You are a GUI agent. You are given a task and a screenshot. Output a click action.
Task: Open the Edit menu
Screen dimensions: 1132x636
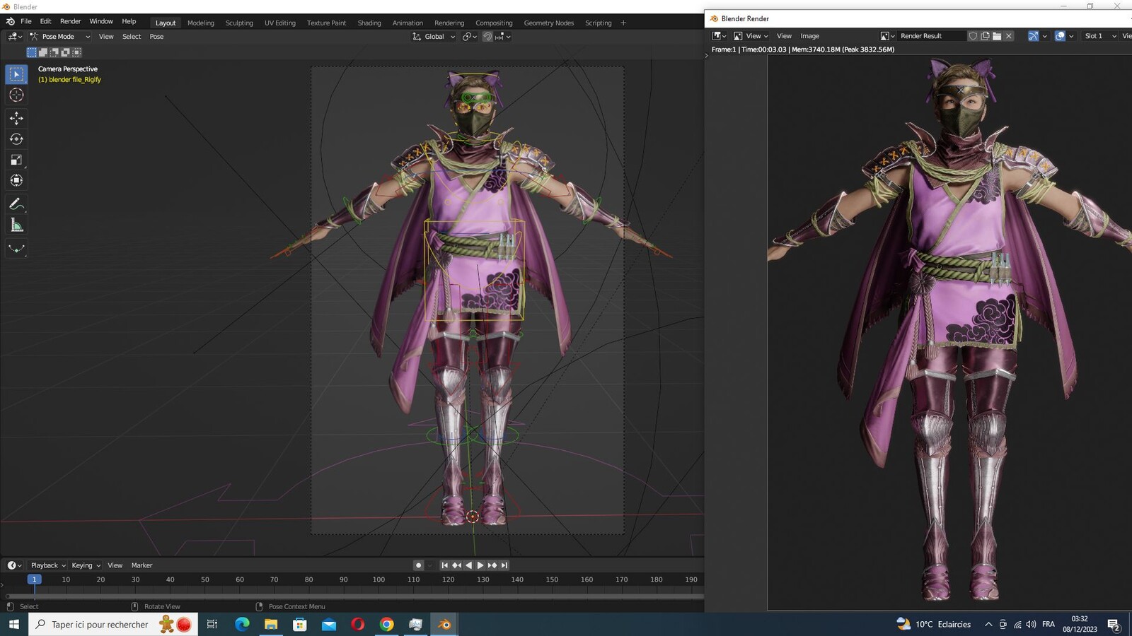[x=45, y=21]
